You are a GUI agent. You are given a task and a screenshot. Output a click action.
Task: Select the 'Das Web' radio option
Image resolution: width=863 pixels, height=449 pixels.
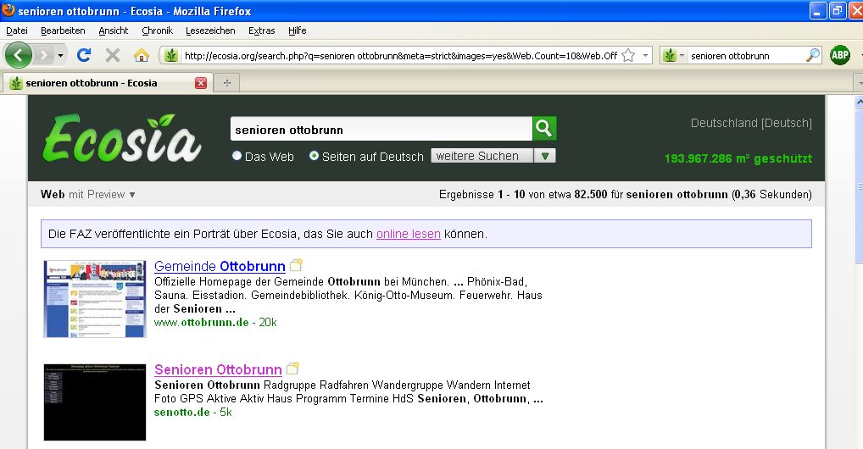[237, 157]
